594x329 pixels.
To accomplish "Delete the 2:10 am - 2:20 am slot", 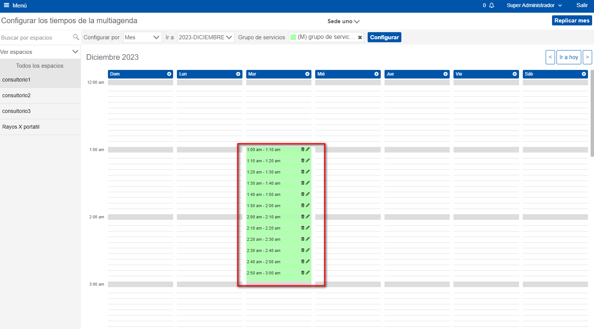I will click(303, 228).
